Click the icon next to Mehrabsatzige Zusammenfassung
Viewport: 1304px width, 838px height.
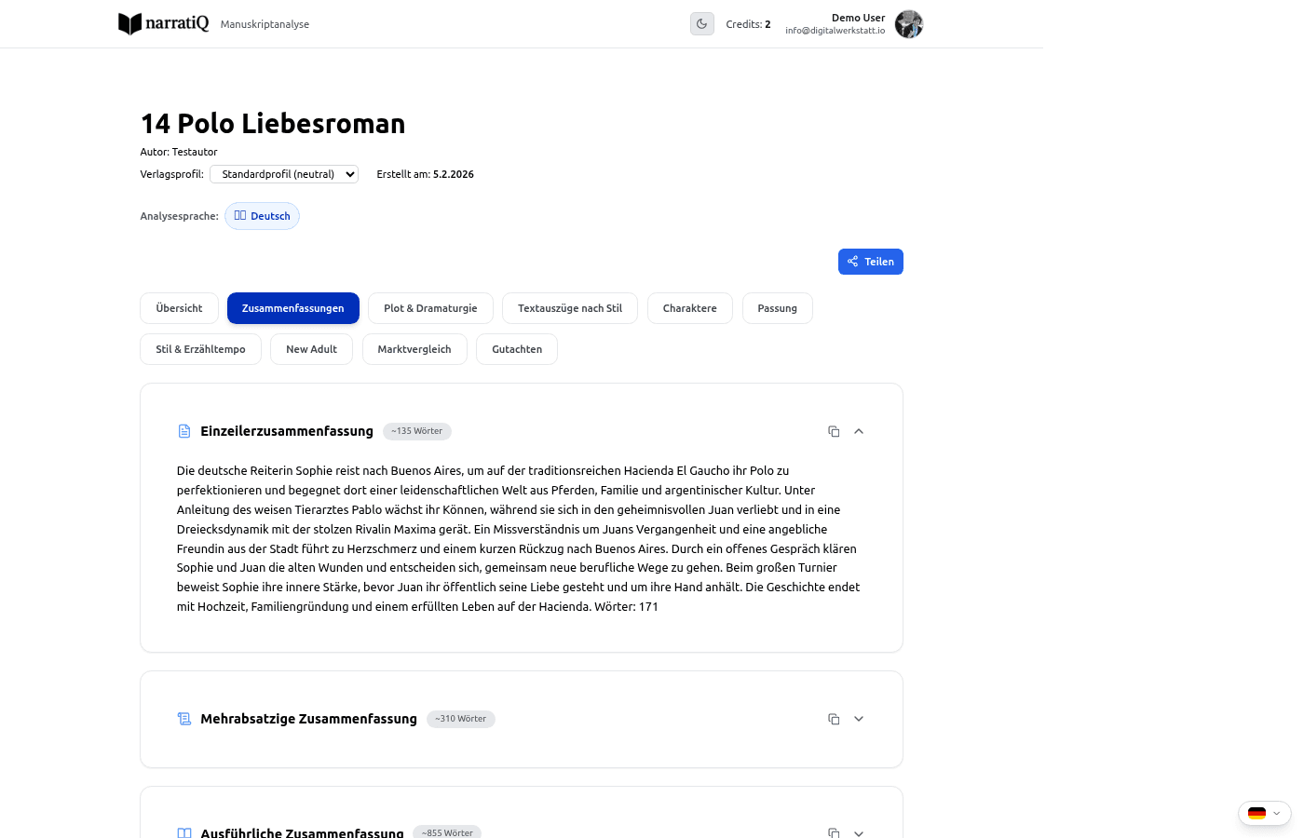pos(183,719)
